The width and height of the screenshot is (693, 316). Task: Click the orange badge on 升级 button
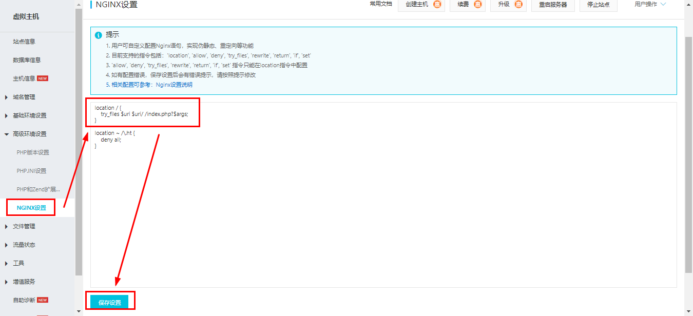tap(518, 5)
